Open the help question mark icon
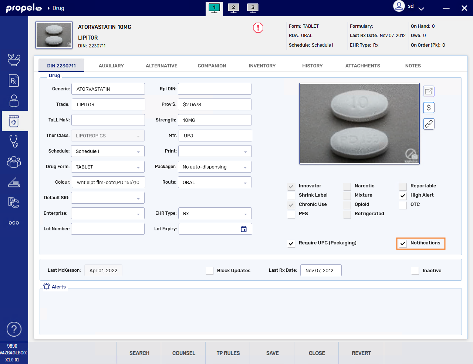This screenshot has height=364, width=473. pos(14,329)
